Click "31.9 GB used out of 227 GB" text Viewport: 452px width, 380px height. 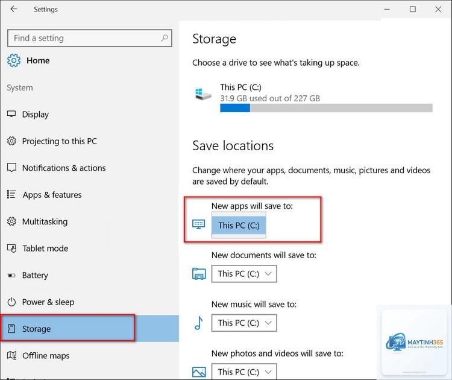pyautogui.click(x=270, y=98)
